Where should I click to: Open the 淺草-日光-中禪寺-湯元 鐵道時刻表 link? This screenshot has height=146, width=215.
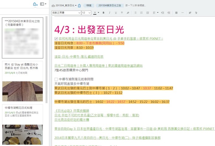coord(79,56)
